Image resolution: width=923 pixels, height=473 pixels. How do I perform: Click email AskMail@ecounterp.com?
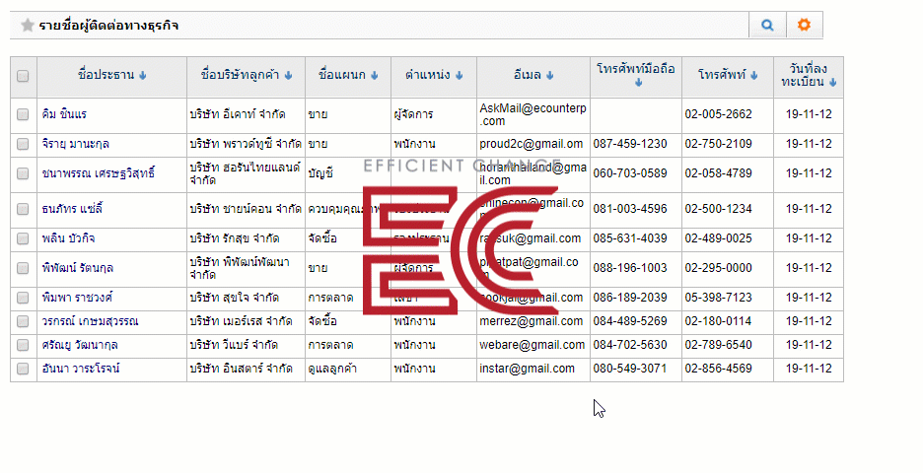click(532, 114)
